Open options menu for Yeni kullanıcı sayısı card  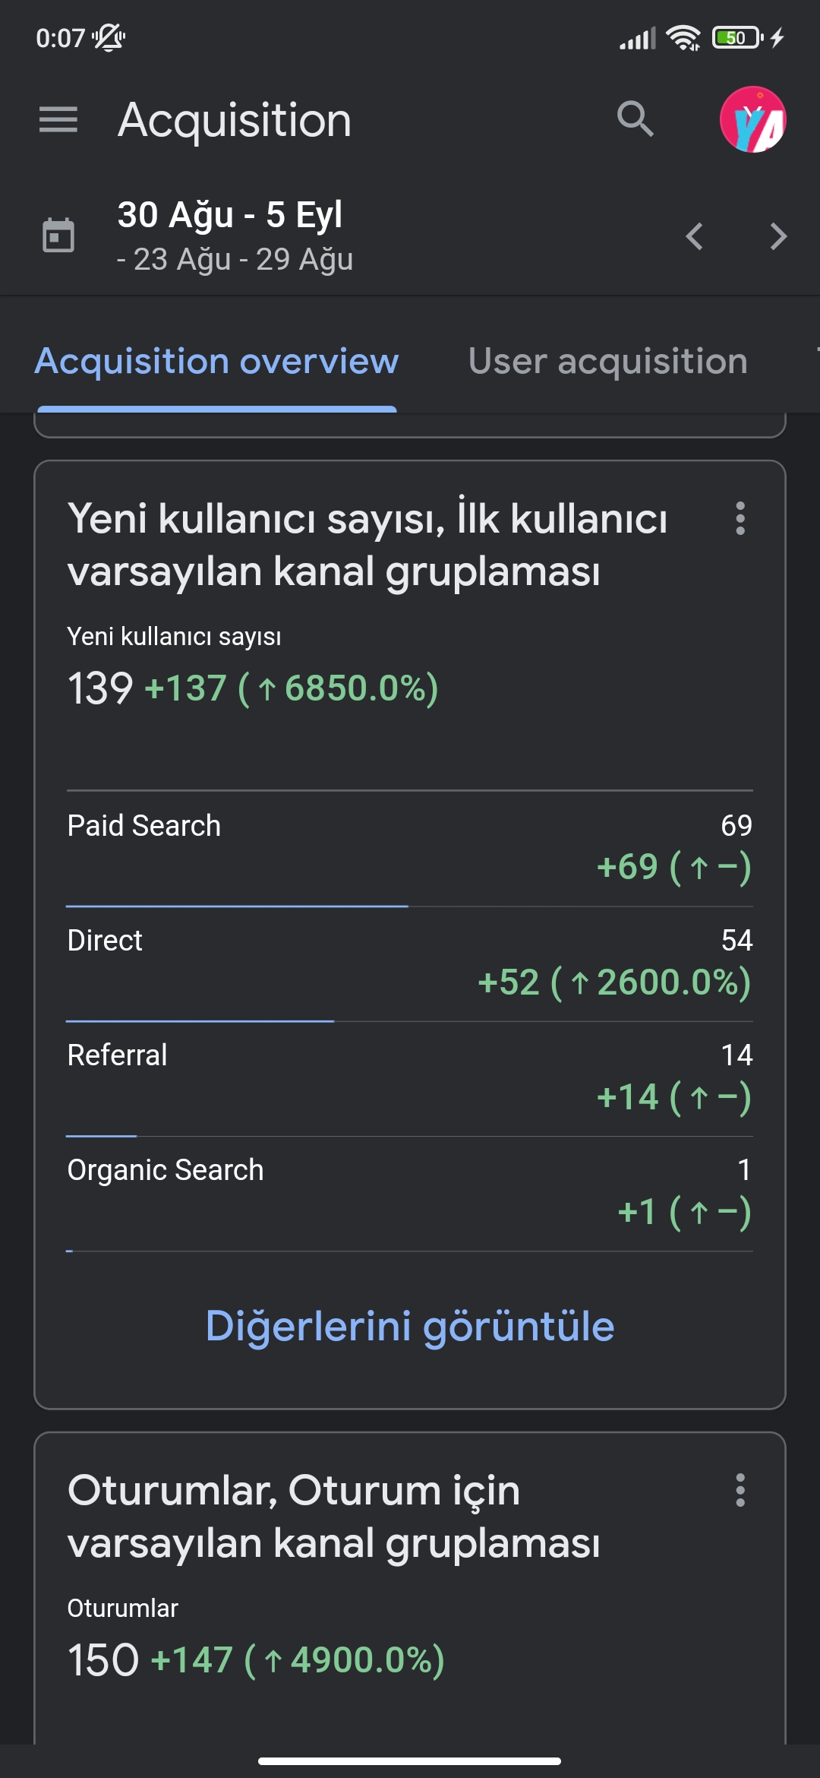coord(740,518)
